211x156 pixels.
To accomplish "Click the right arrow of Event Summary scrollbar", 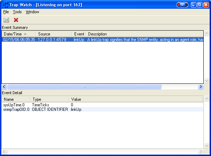I will coord(201,87).
